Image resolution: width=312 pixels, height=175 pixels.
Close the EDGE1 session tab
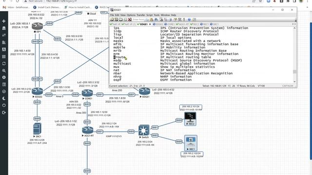coord(150,24)
